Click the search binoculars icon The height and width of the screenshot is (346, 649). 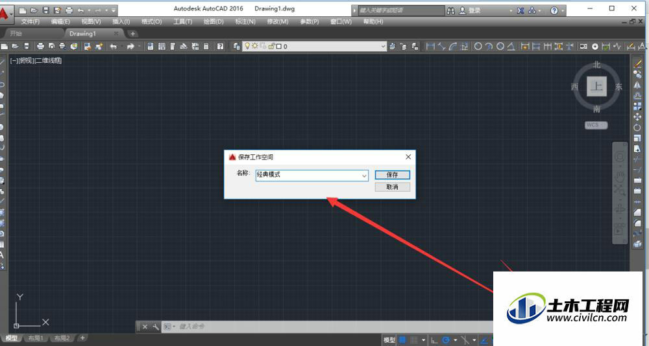click(451, 10)
